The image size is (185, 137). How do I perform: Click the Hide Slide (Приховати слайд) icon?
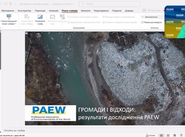coord(40,17)
